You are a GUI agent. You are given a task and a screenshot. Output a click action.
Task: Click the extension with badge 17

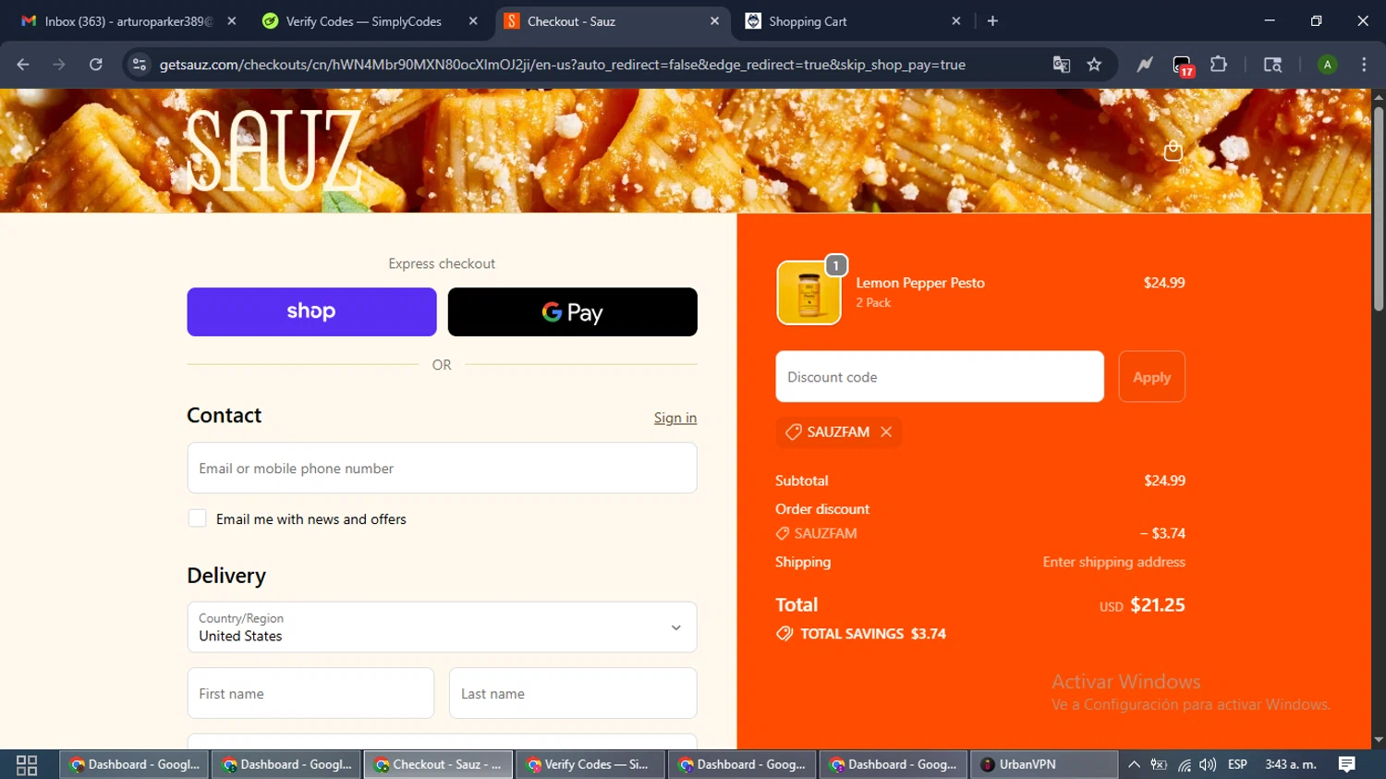1183,66
